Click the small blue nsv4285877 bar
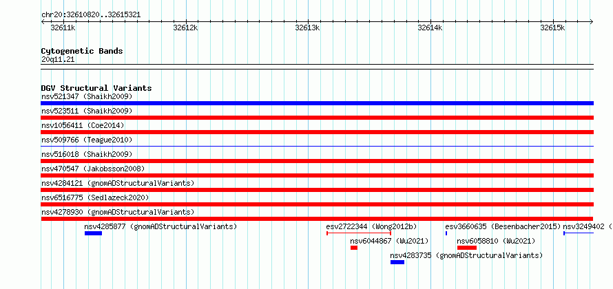613x289 pixels. (94, 233)
